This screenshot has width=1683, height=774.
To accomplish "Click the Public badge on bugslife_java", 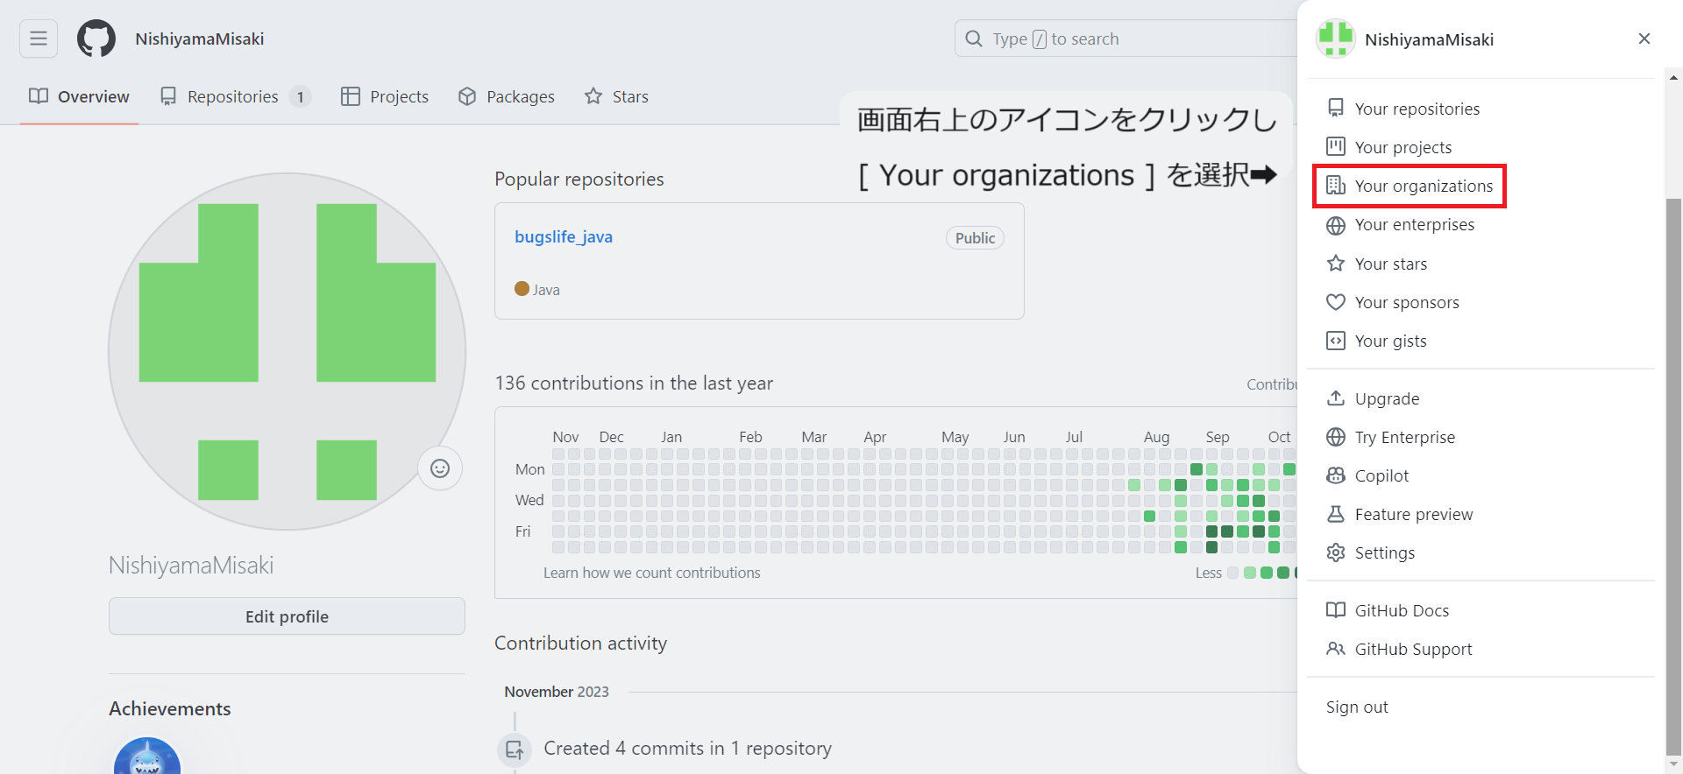I will (x=975, y=238).
